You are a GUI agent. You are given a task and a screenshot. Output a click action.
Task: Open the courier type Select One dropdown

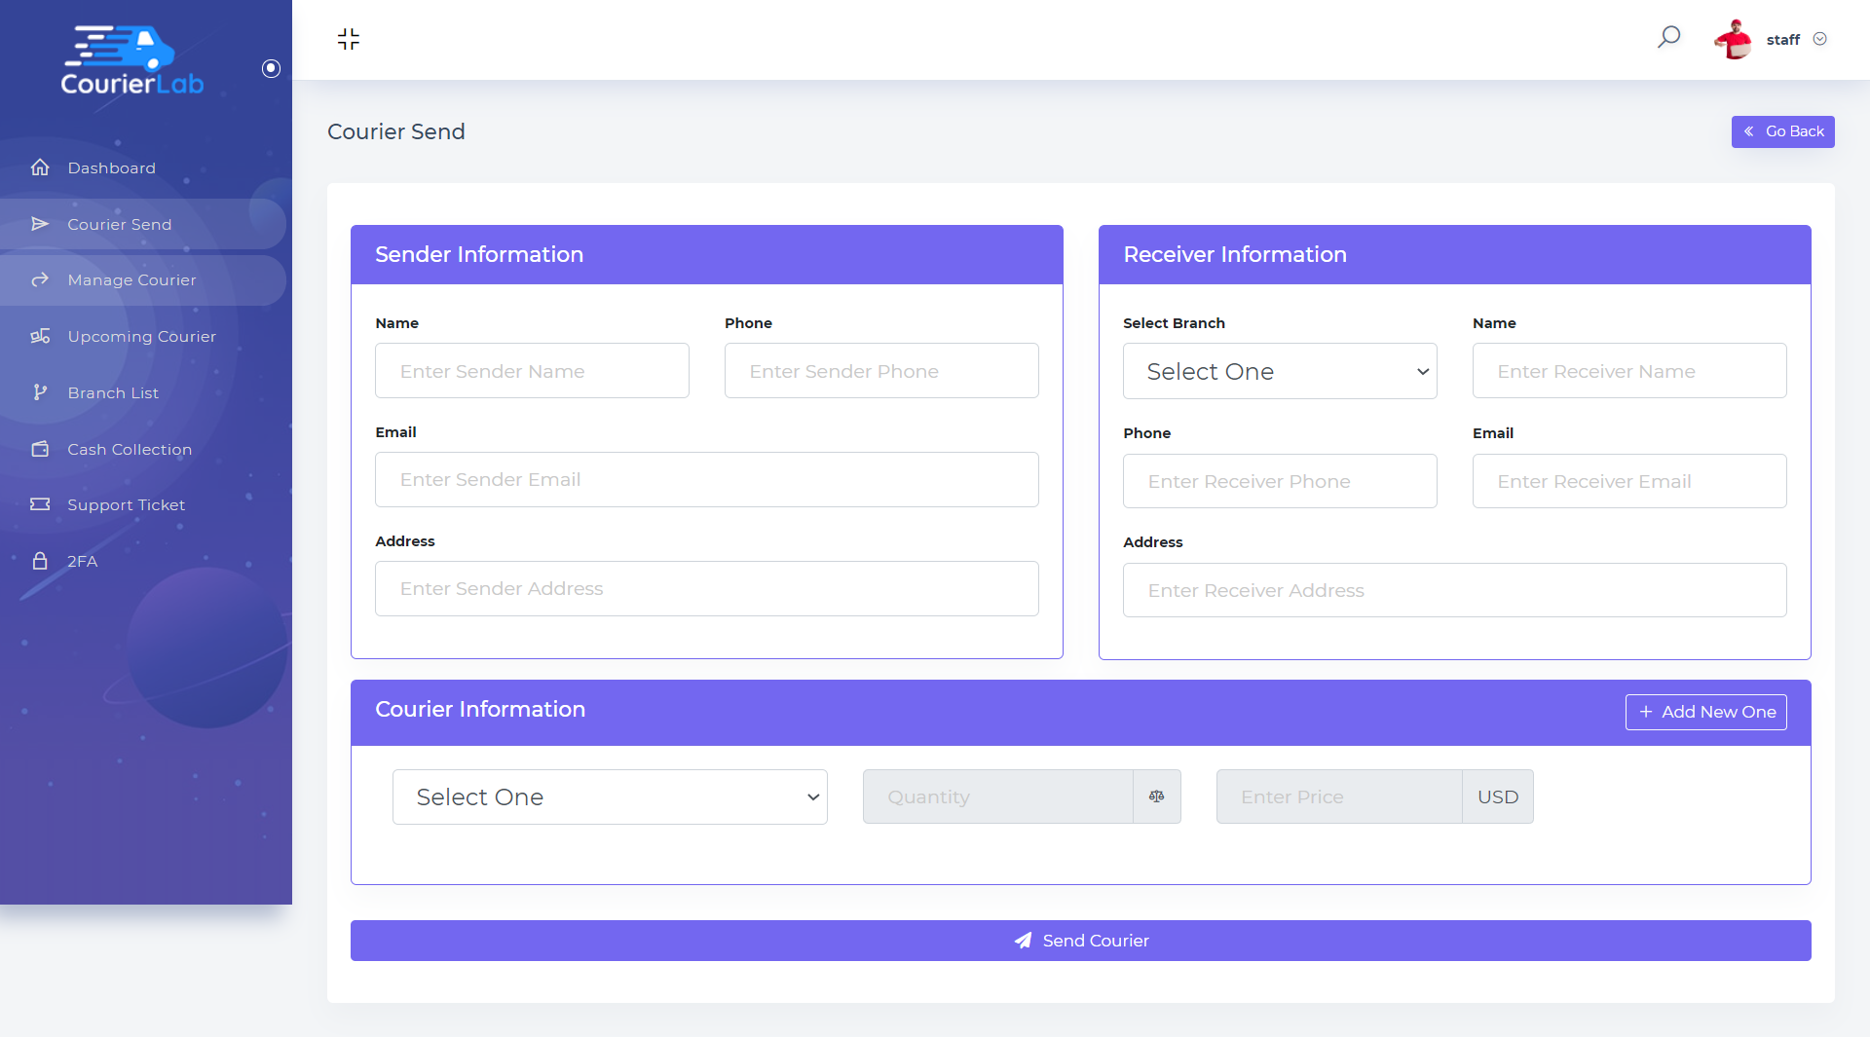(x=610, y=796)
